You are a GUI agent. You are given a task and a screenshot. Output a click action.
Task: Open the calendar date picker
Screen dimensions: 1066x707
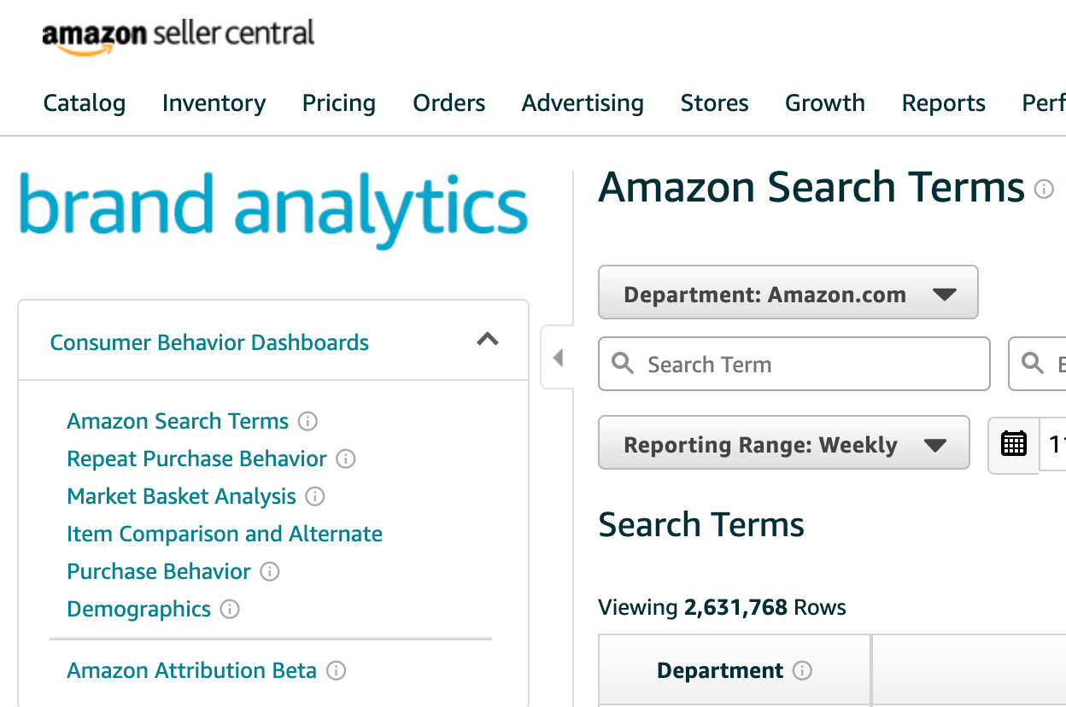(1013, 443)
